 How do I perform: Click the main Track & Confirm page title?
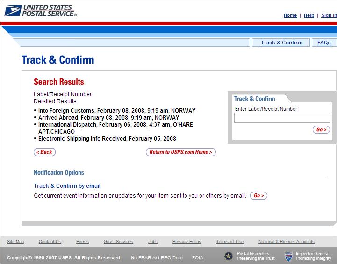[58, 60]
